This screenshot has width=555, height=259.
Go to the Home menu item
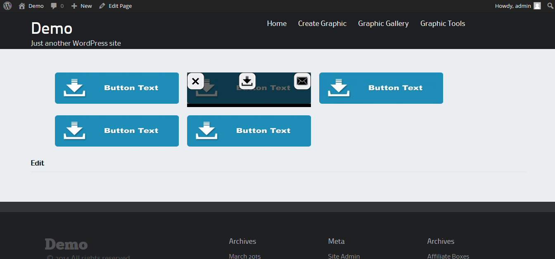pos(277,23)
